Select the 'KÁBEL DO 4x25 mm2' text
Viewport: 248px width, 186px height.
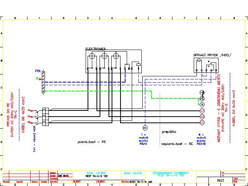click(x=23, y=115)
